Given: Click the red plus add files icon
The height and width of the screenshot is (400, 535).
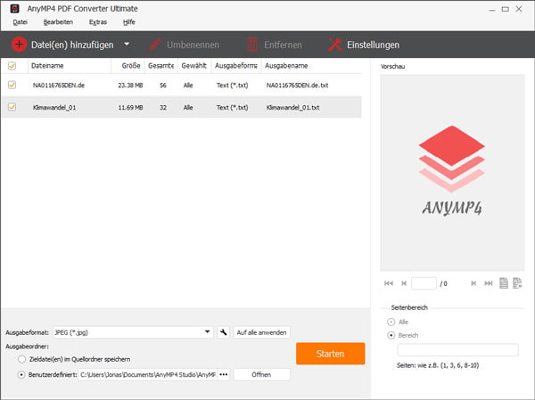Looking at the screenshot, I should (19, 45).
